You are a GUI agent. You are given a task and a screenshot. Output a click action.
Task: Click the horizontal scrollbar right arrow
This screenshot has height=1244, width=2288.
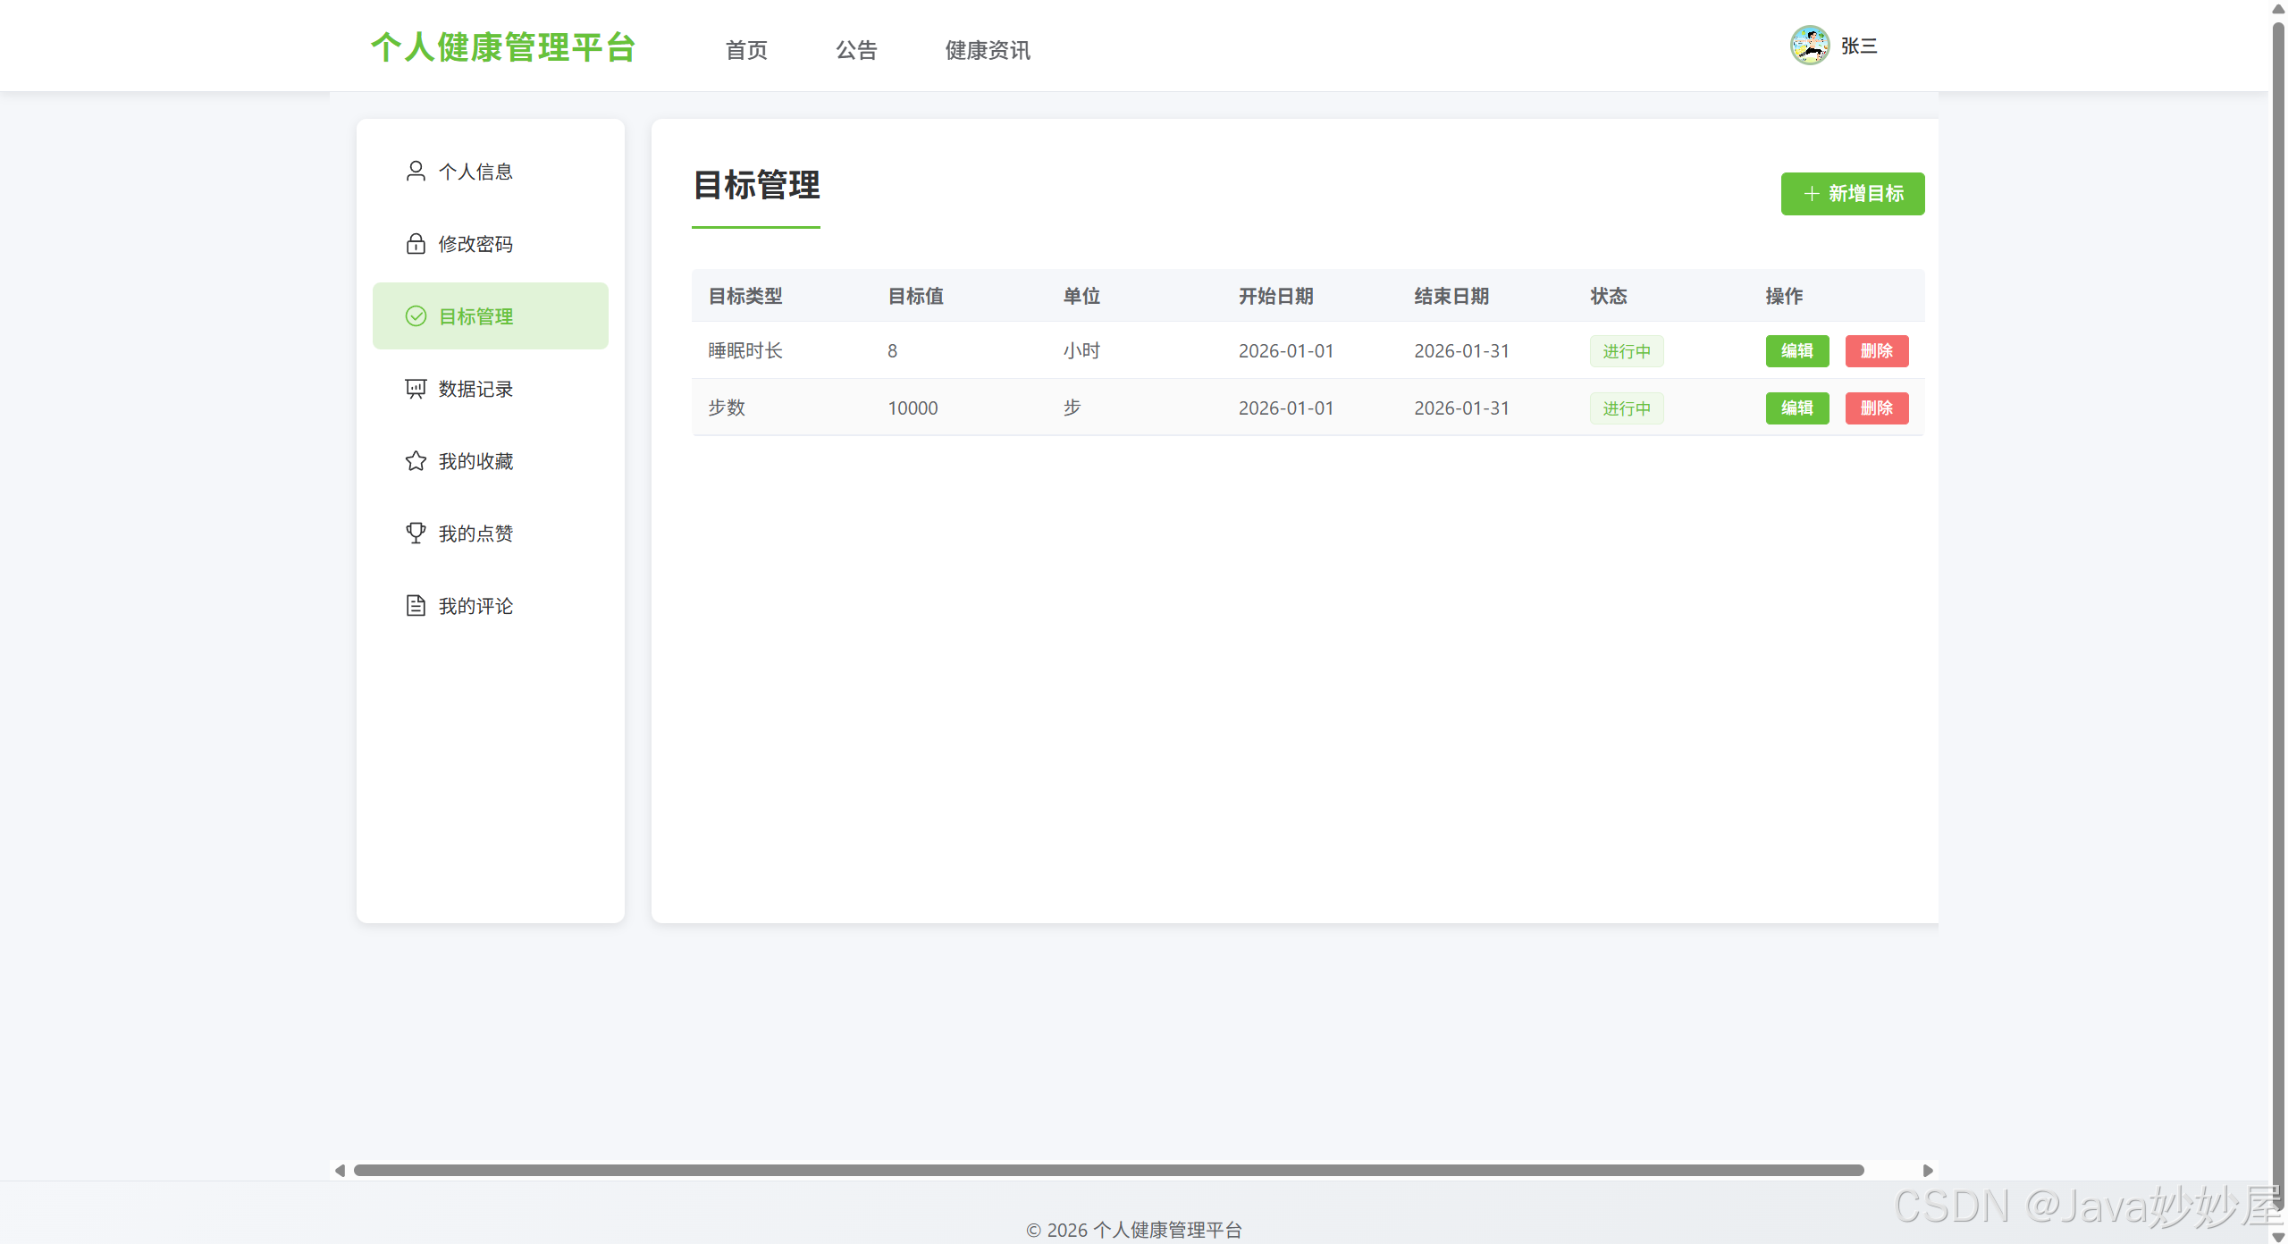pyautogui.click(x=1928, y=1171)
